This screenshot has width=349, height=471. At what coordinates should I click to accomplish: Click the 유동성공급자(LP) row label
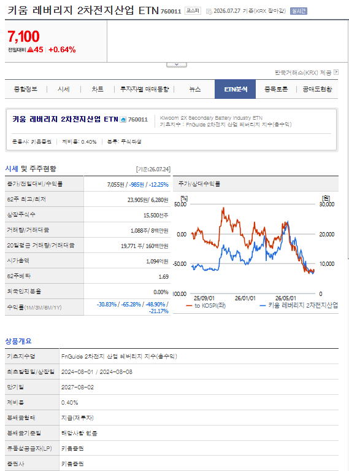tap(29, 448)
